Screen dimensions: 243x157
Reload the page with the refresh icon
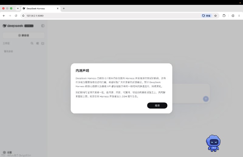click(x=16, y=16)
